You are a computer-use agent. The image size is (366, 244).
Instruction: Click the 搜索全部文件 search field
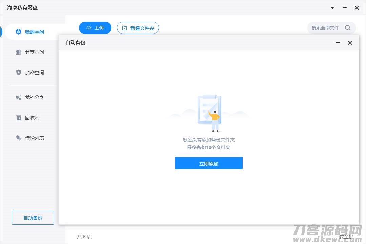click(x=331, y=28)
